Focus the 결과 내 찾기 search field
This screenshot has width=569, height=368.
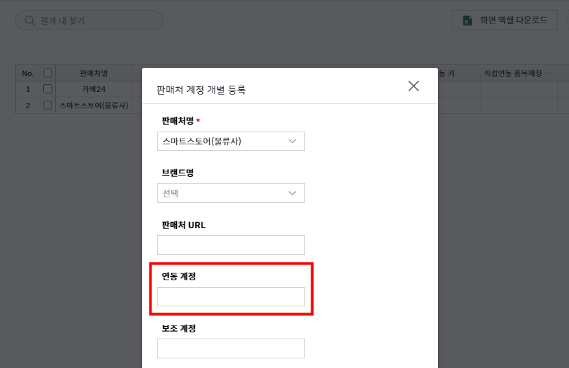click(x=96, y=21)
